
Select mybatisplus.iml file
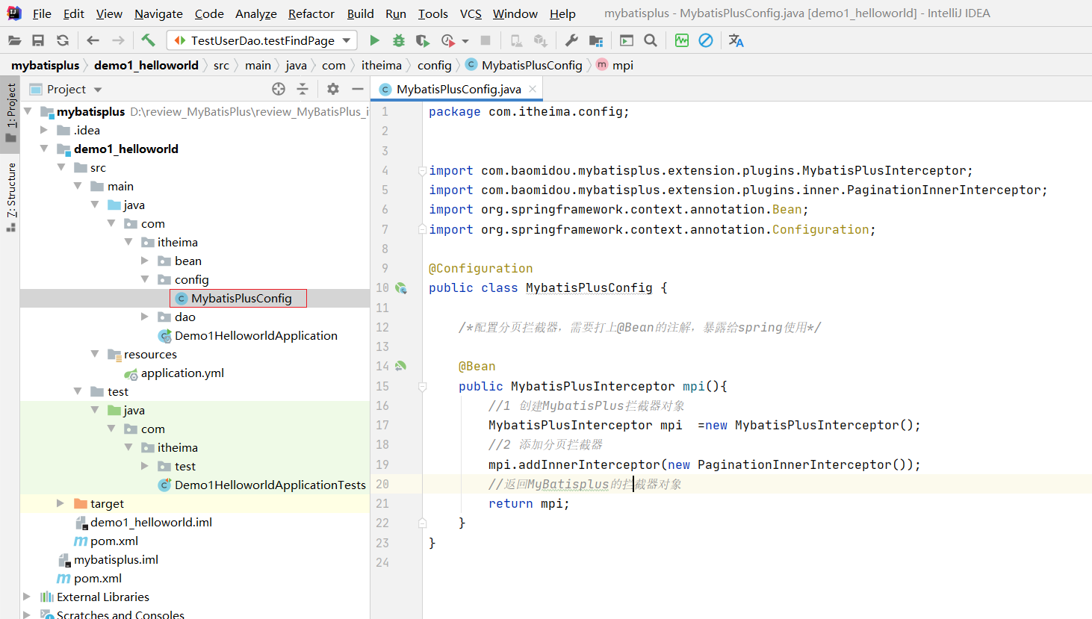pyautogui.click(x=108, y=559)
